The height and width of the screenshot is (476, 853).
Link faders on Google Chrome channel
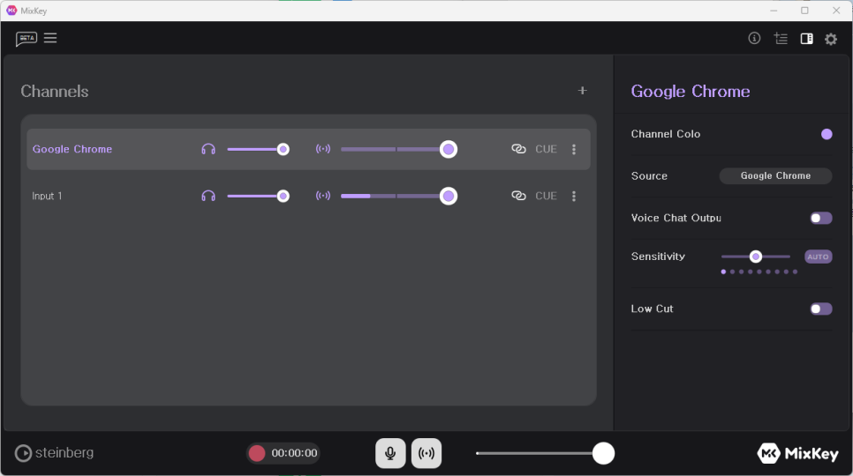point(518,149)
